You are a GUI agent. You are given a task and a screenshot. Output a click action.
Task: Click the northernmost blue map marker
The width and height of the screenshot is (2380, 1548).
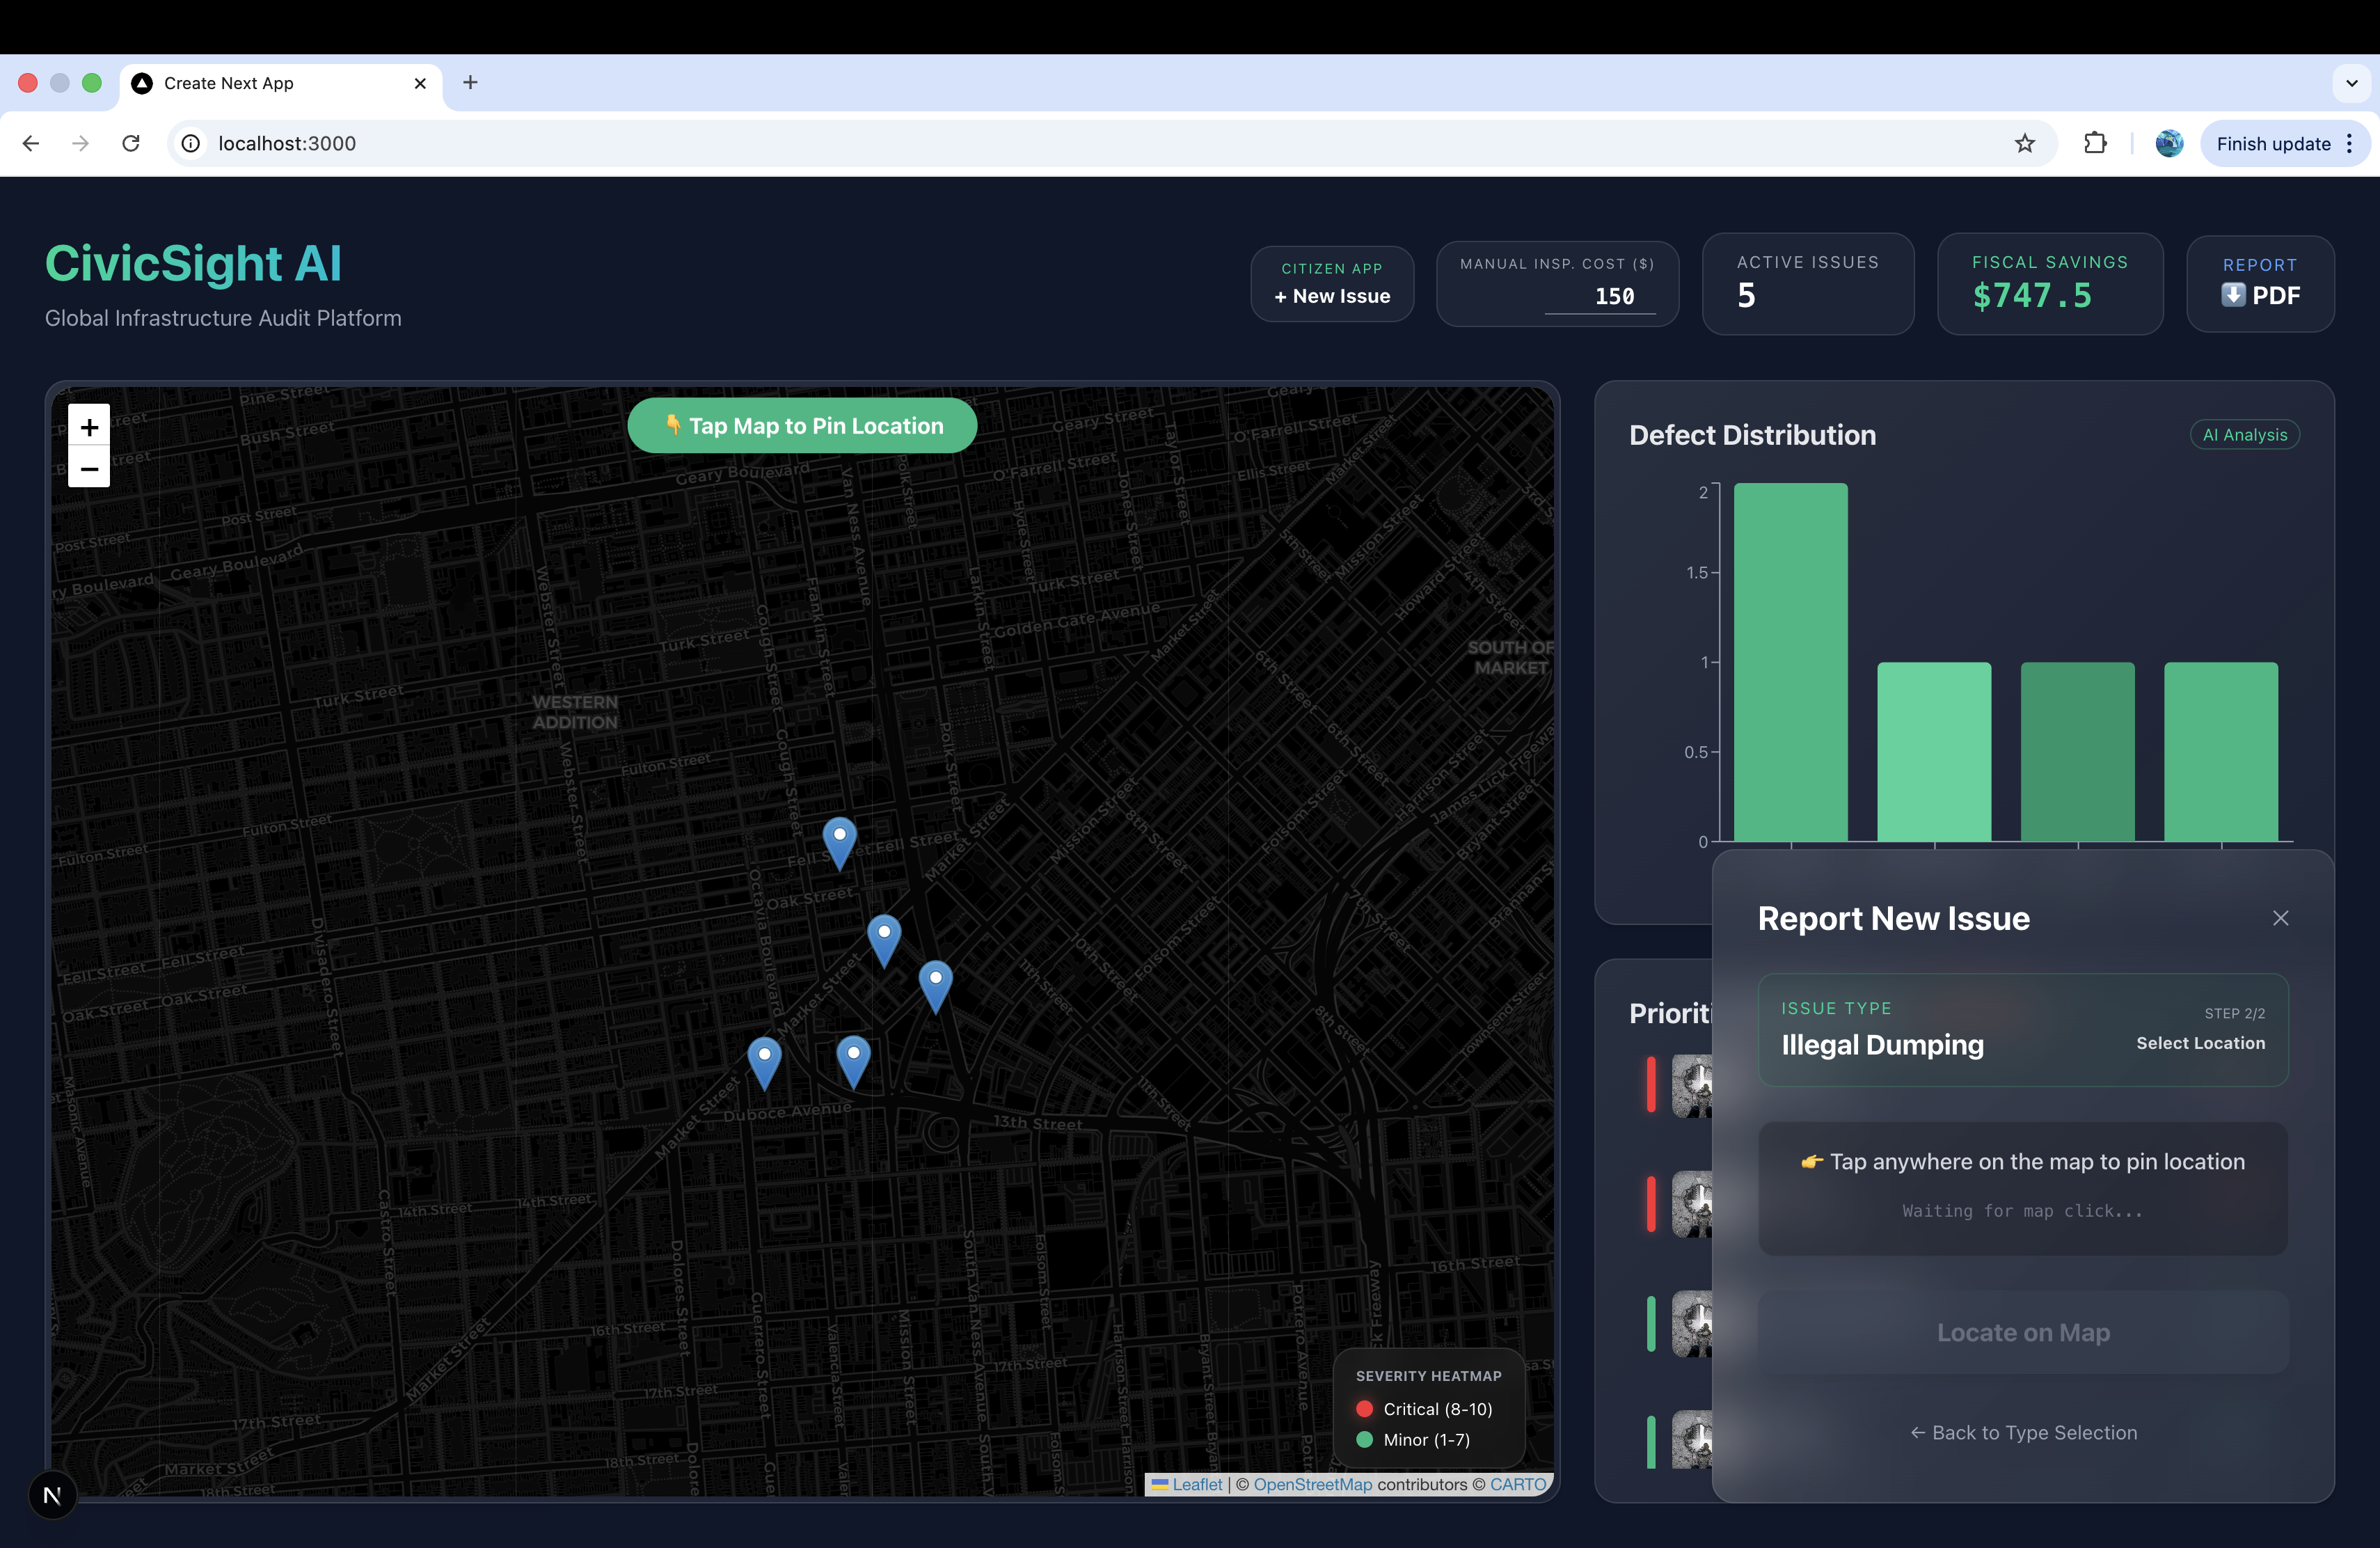point(839,839)
